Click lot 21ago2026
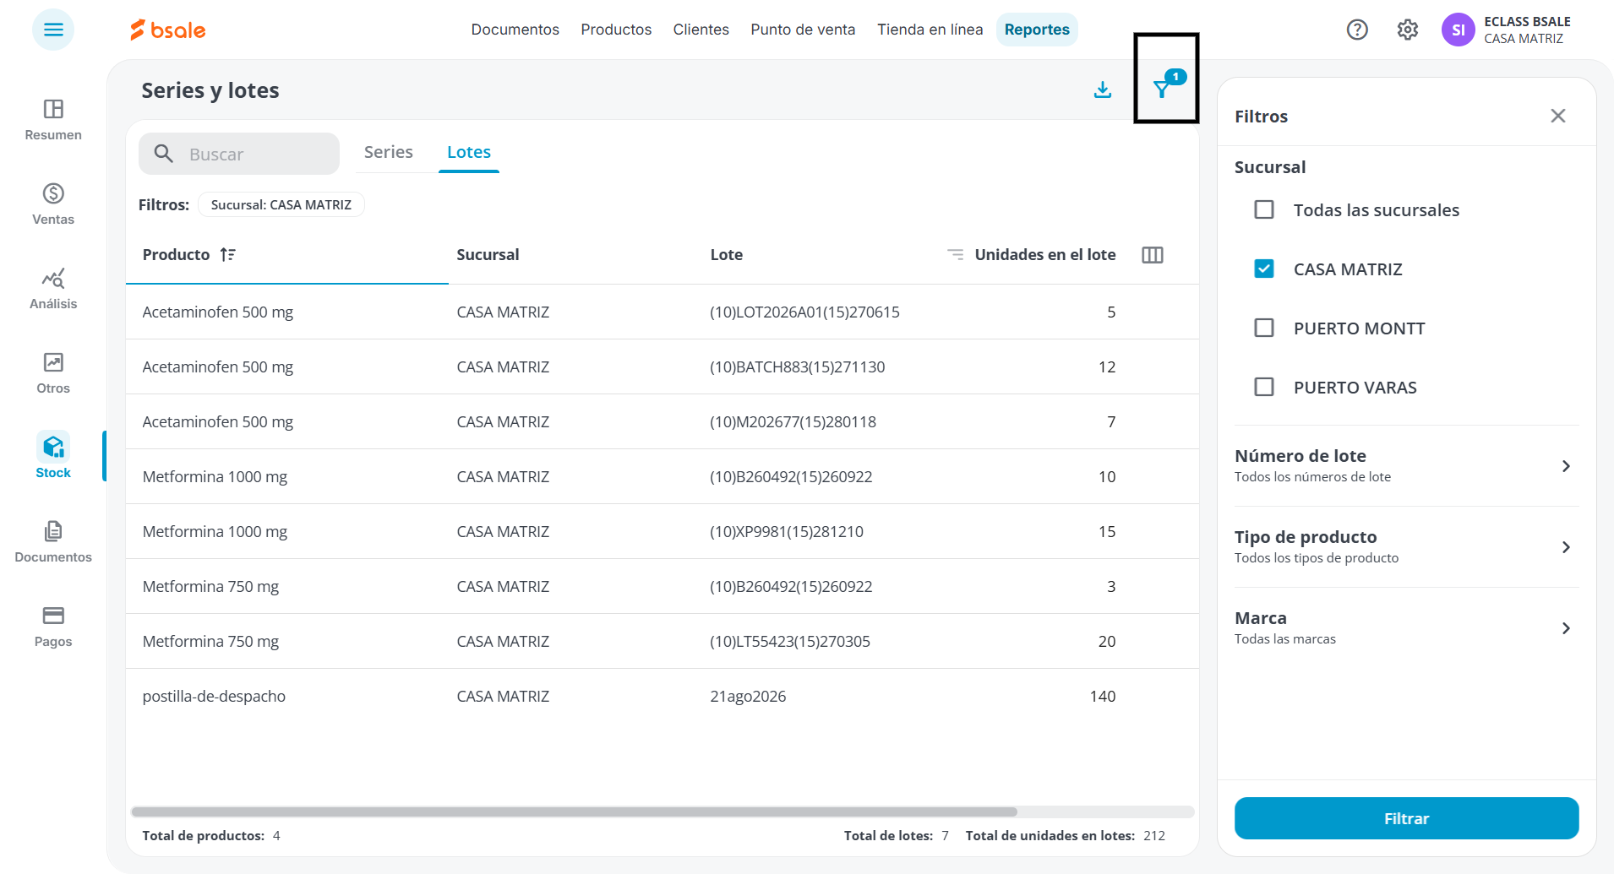Screen dimensions: 1614x874 (x=748, y=697)
